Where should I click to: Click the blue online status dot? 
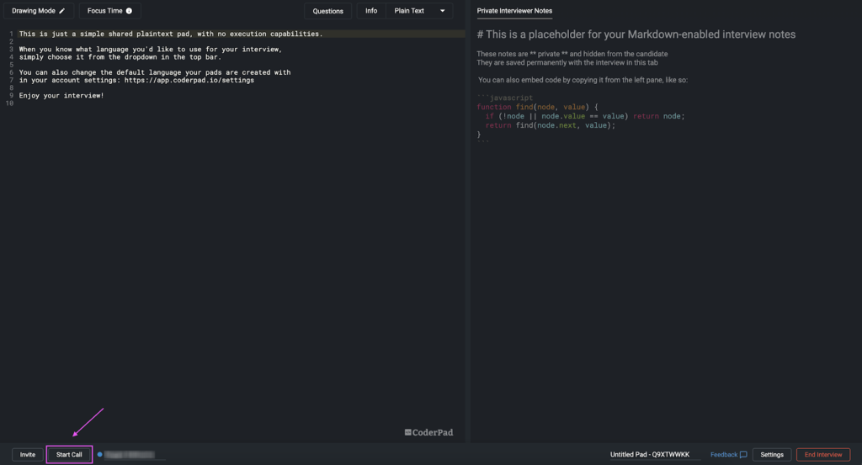(99, 455)
